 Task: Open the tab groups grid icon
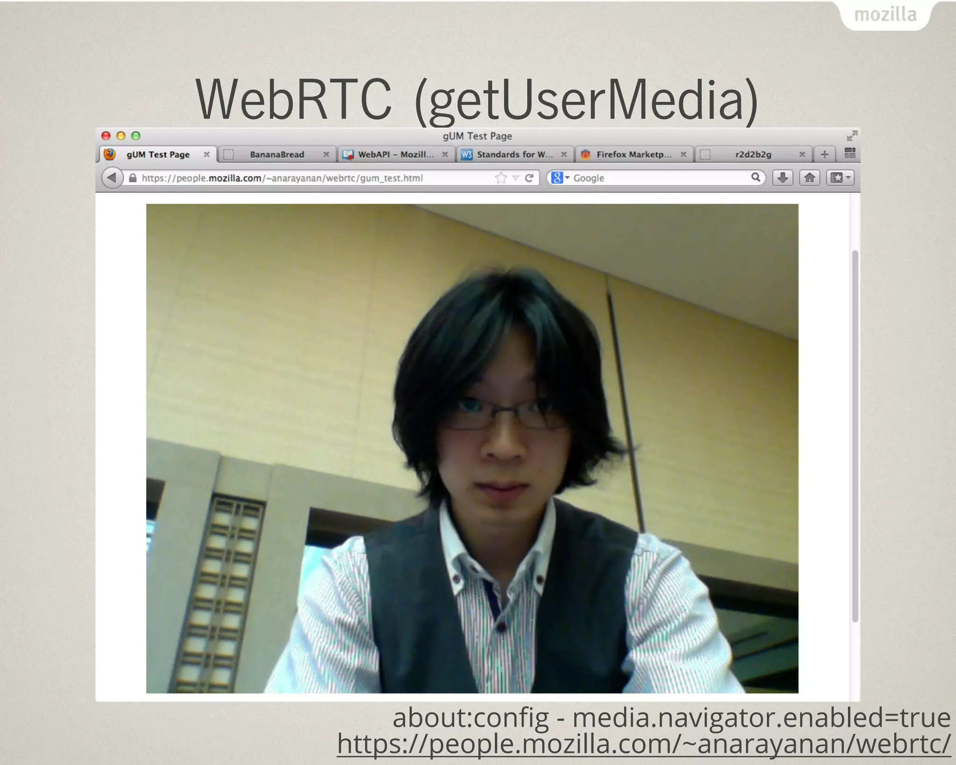(x=850, y=153)
